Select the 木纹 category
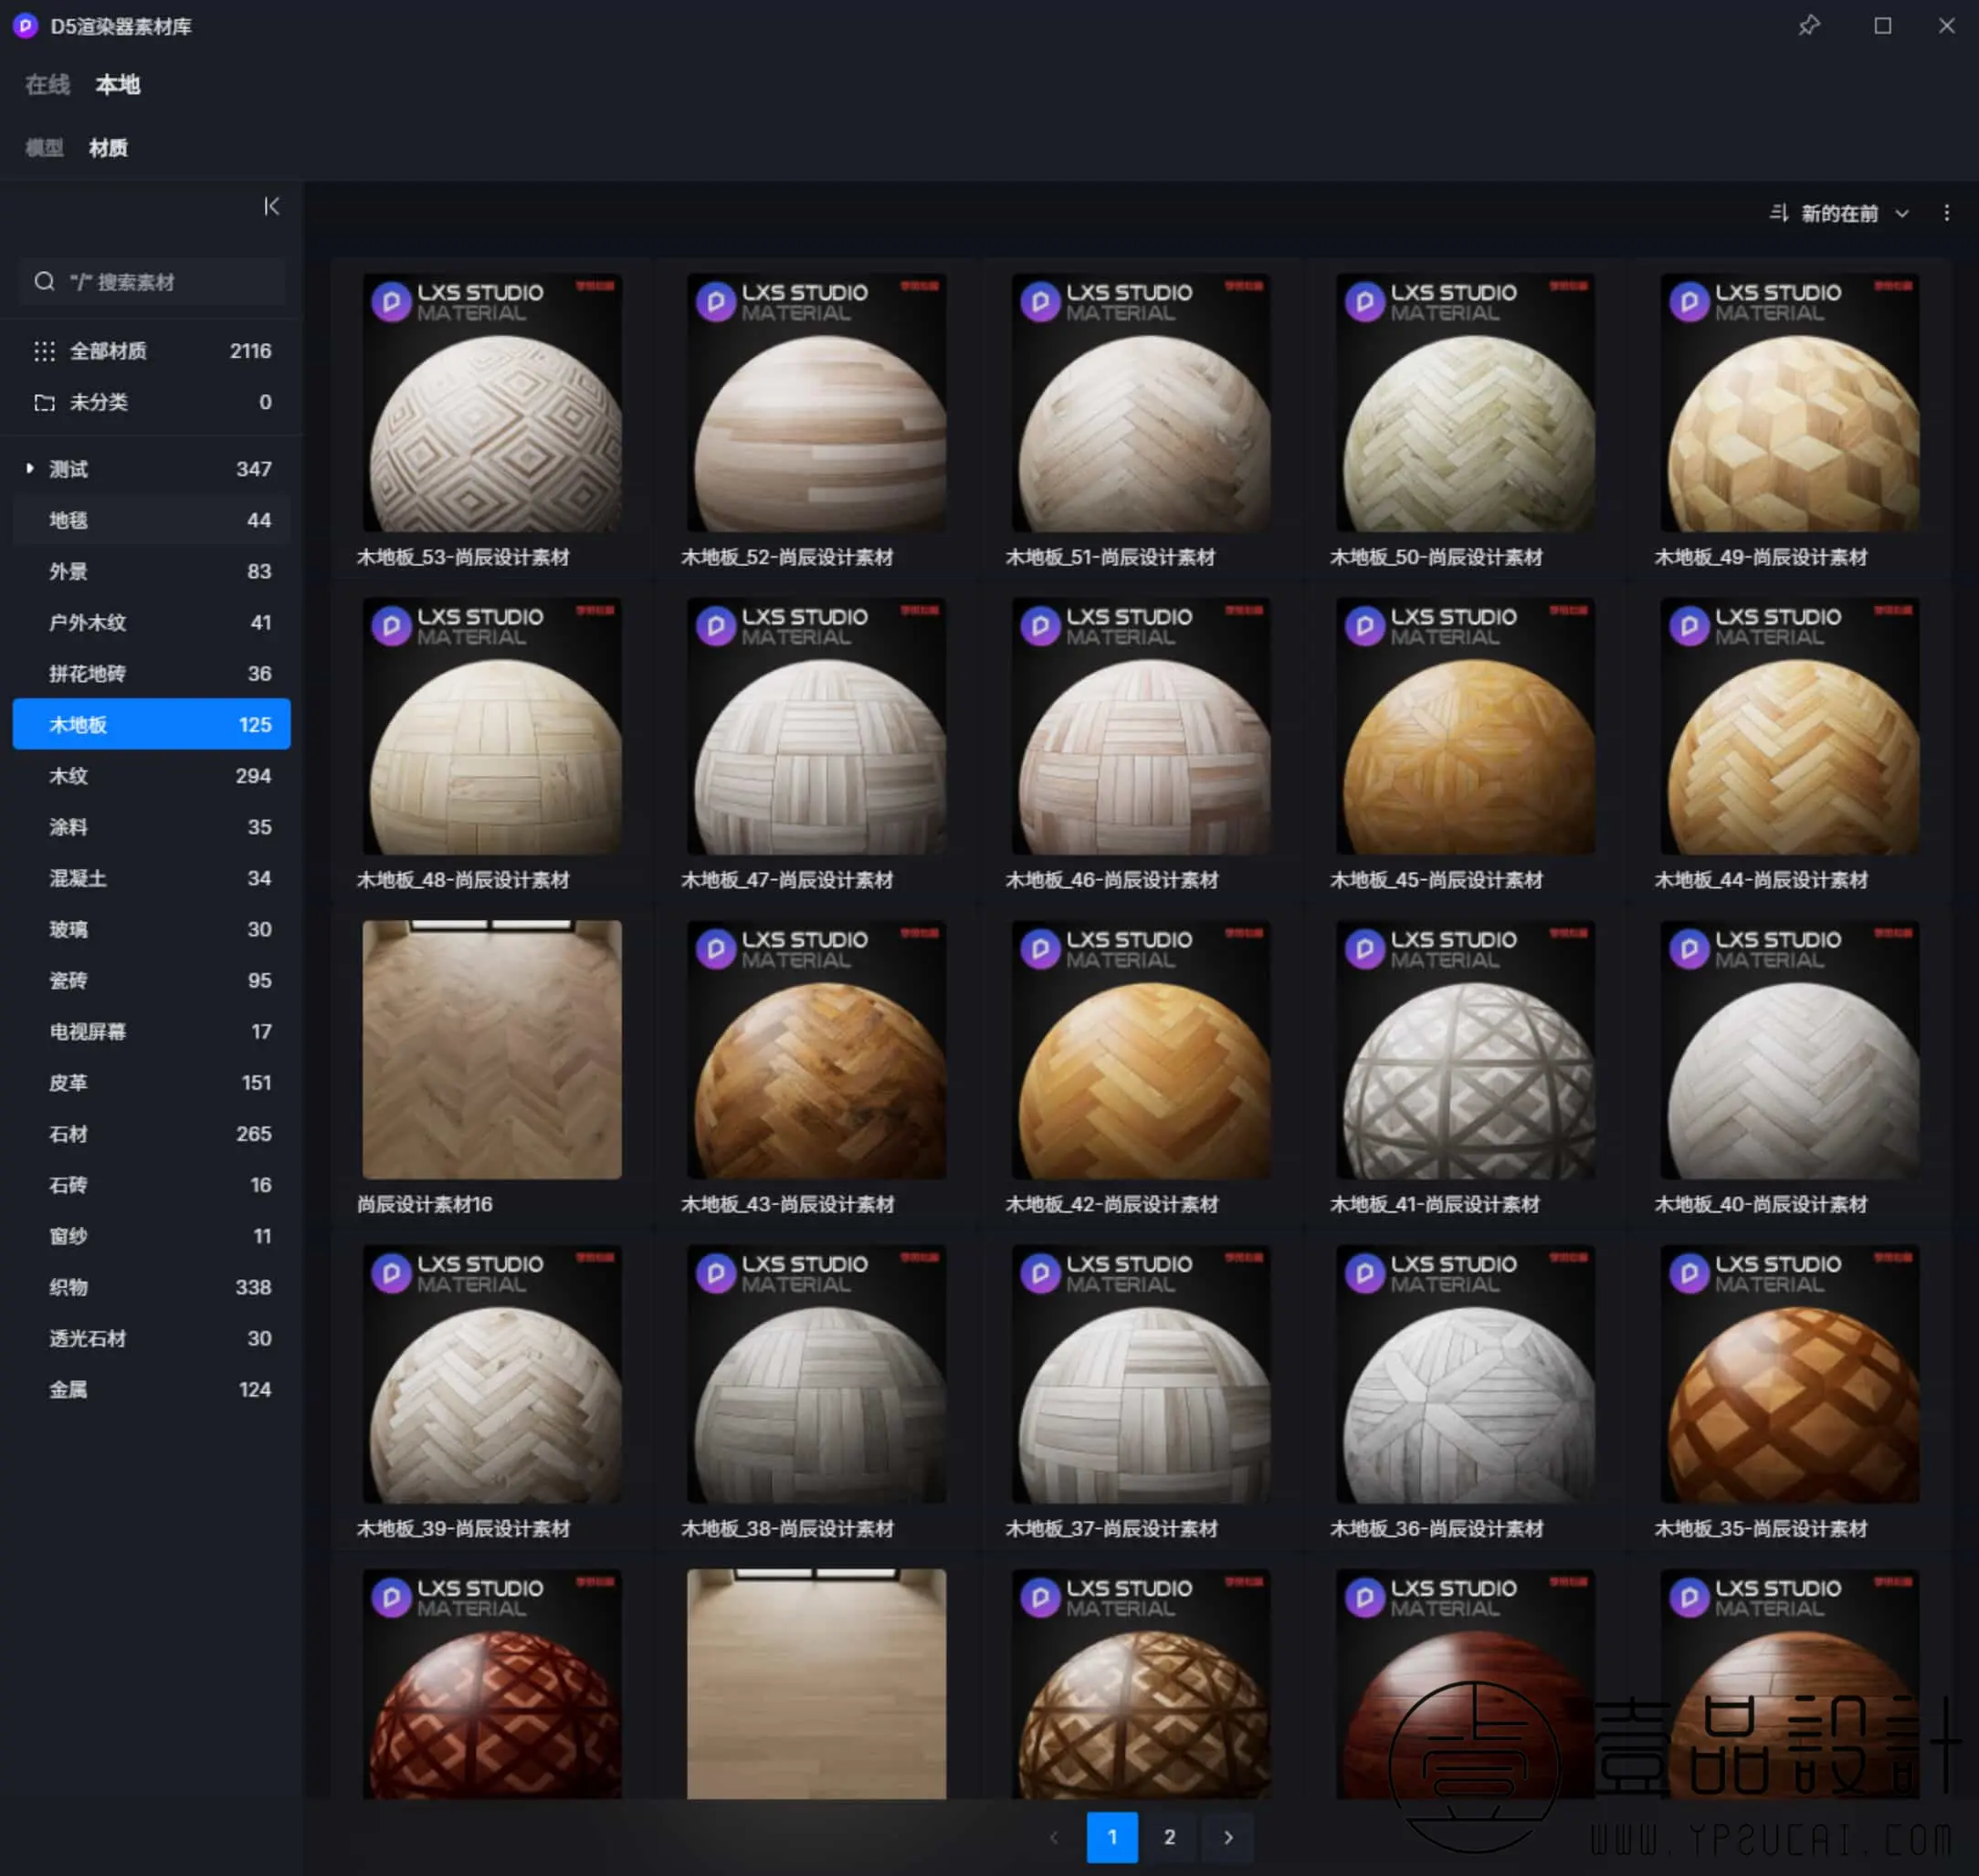 (x=68, y=776)
